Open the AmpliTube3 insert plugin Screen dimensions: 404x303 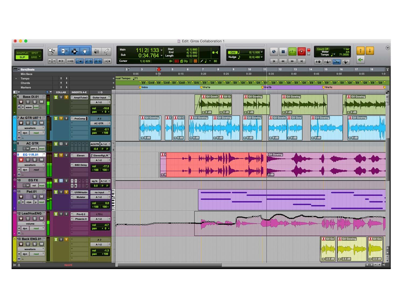(x=80, y=97)
